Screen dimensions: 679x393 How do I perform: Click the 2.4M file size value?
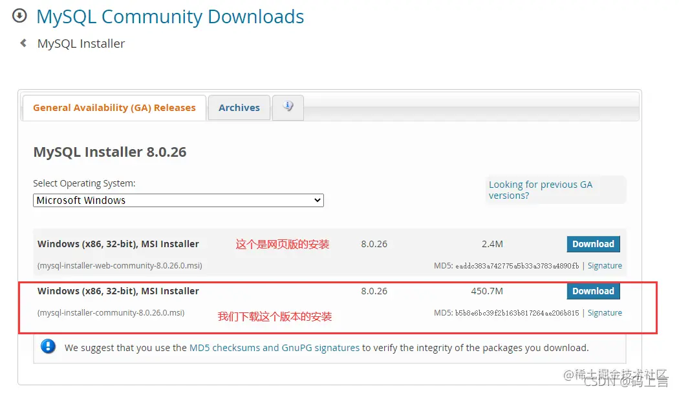click(x=492, y=244)
